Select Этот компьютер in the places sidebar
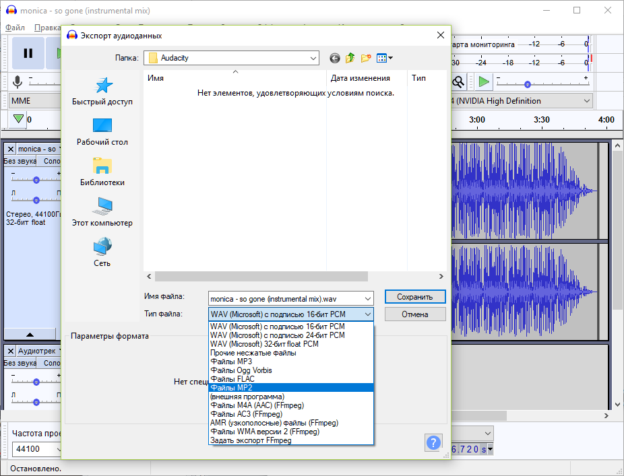Screen dimensions: 624x476 pyautogui.click(x=102, y=212)
